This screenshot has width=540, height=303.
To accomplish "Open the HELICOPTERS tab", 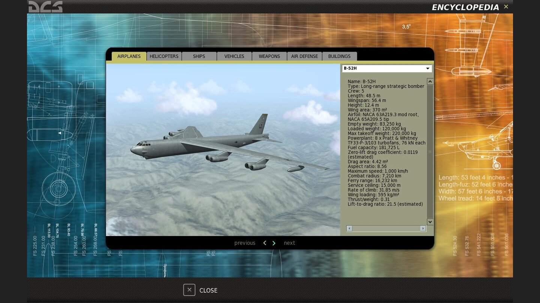I will pos(164,56).
